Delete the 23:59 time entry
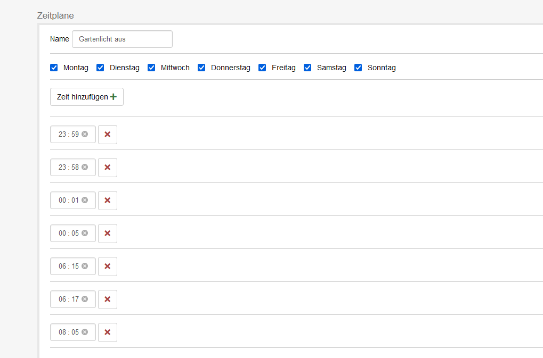 point(107,135)
